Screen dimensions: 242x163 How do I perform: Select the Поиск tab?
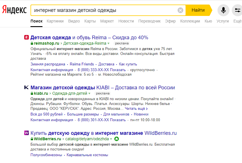[36, 21]
